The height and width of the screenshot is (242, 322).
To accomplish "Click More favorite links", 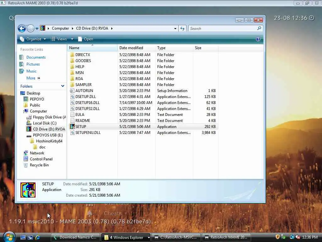I will pyautogui.click(x=33, y=78).
